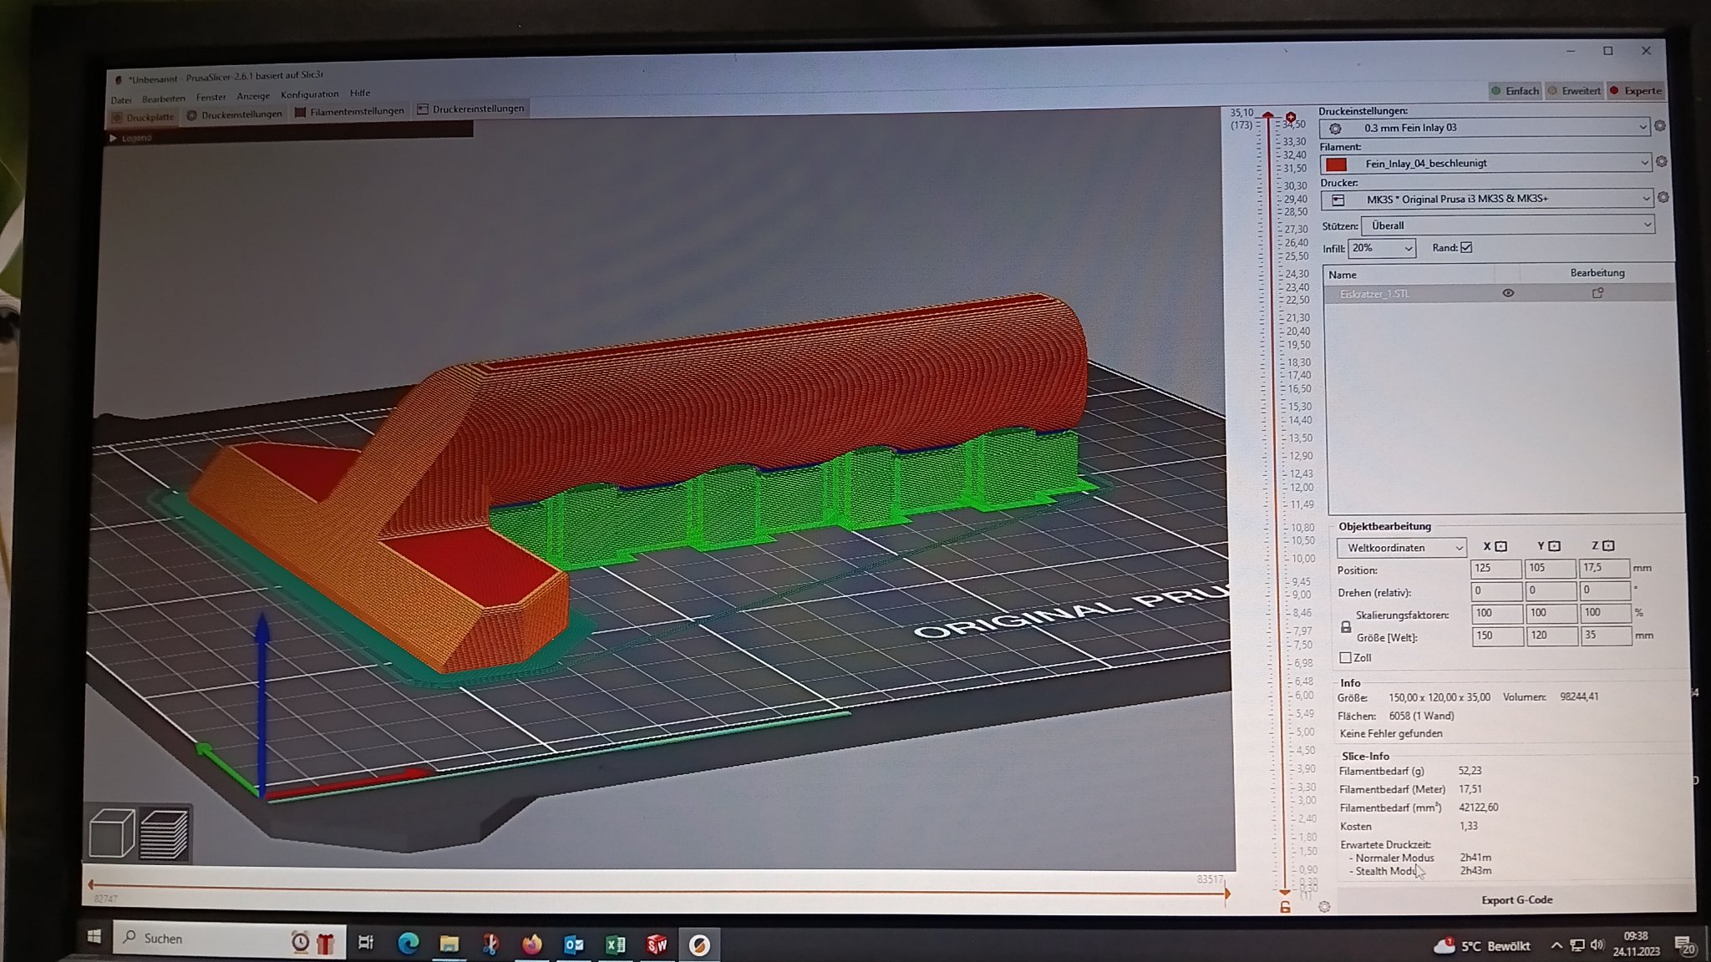Enable the Zoll checkbox
Screen dimensions: 1711x962
pos(1345,658)
